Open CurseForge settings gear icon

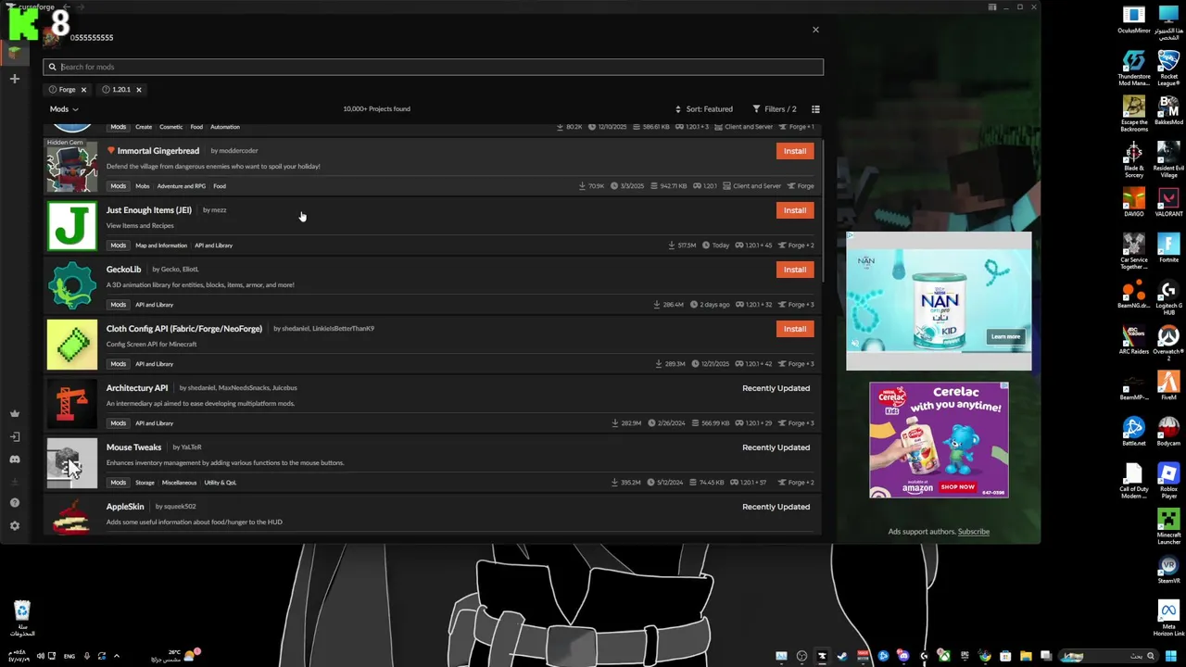point(14,525)
